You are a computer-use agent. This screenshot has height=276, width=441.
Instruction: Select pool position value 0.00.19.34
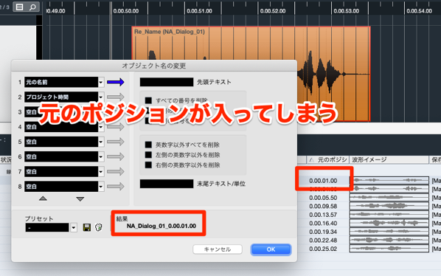pyautogui.click(x=323, y=232)
